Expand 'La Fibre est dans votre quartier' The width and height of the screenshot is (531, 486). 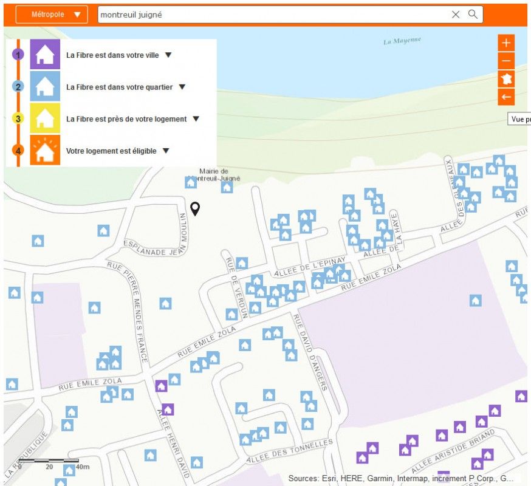[x=182, y=87]
